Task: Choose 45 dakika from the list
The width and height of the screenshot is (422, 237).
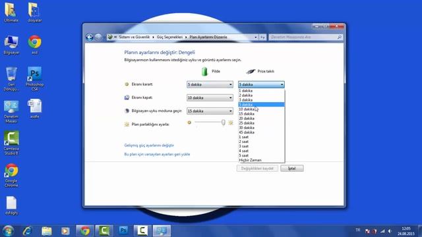Action: pos(261,132)
